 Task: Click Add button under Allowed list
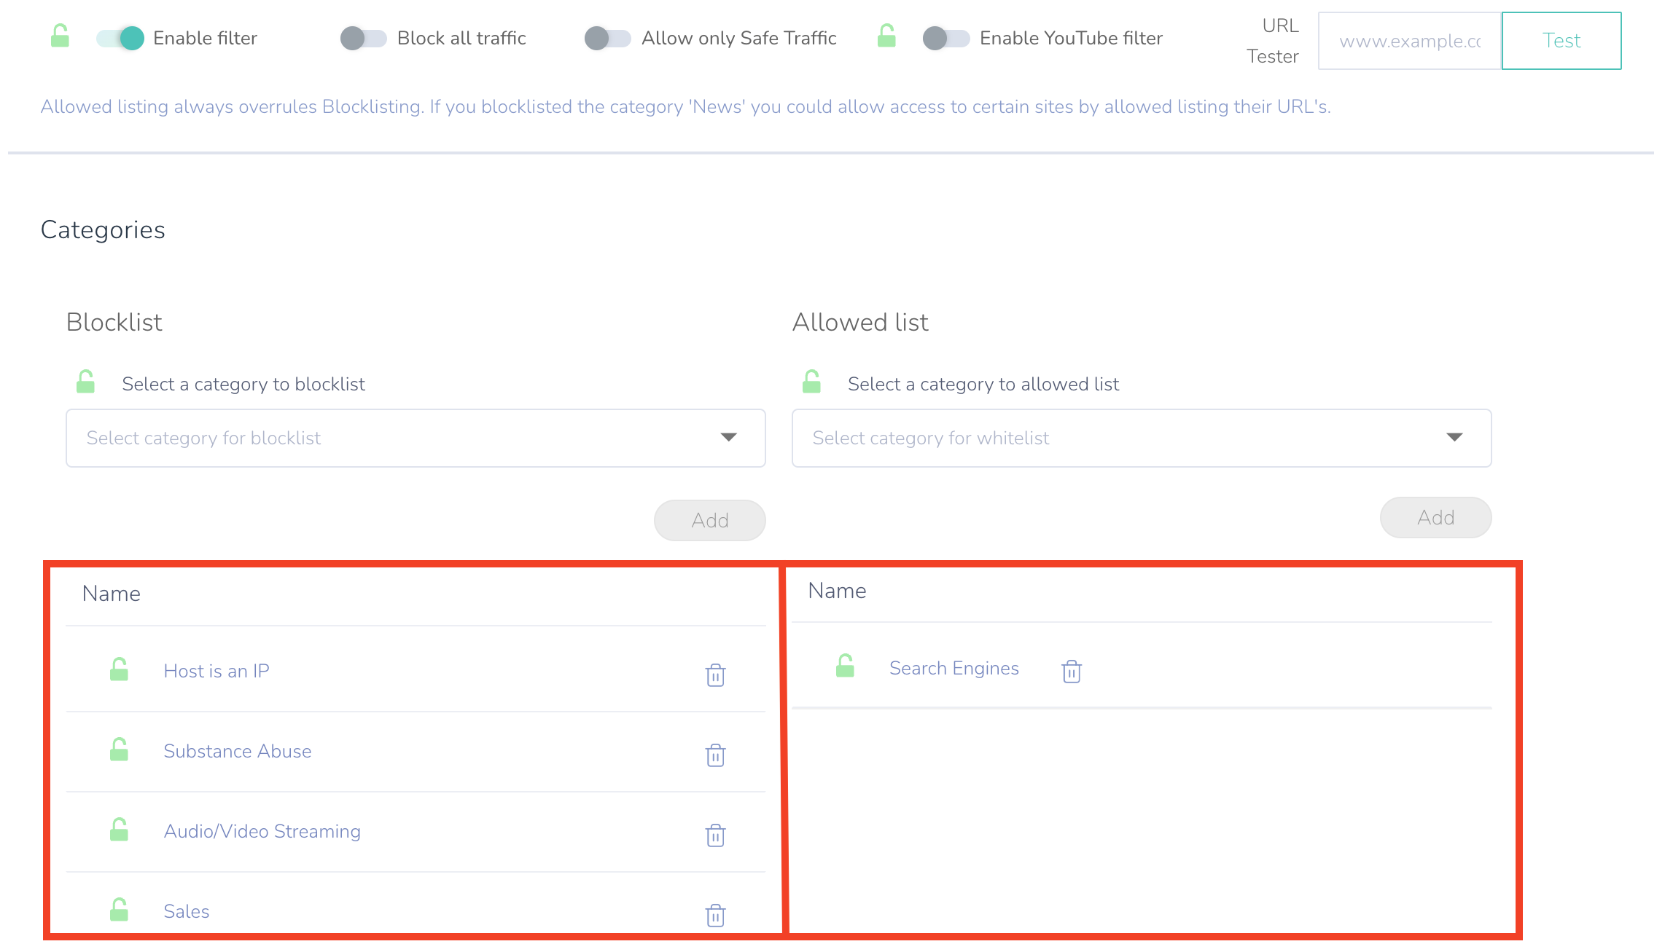coord(1435,517)
